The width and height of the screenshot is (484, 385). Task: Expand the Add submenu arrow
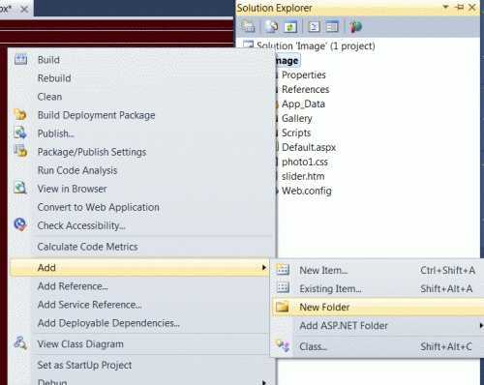pyautogui.click(x=264, y=267)
